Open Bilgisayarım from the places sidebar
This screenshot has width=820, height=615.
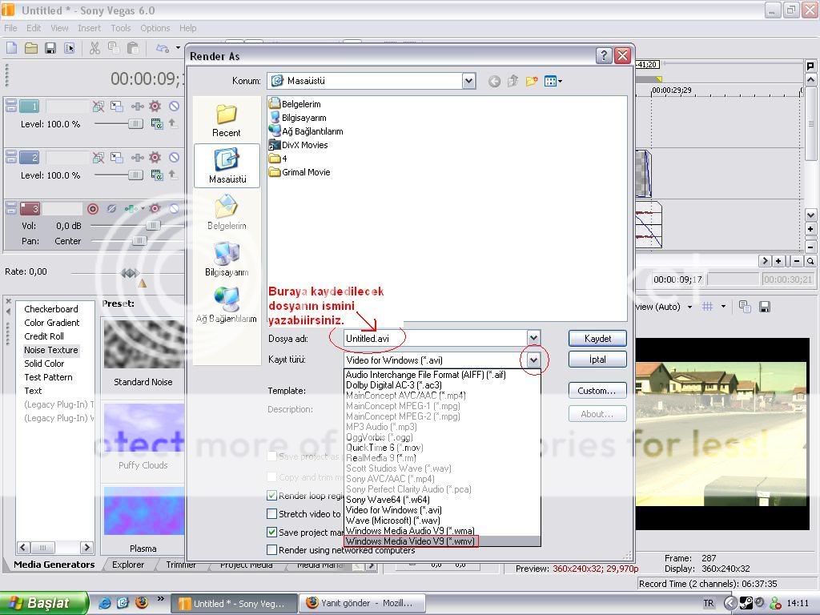pyautogui.click(x=227, y=259)
